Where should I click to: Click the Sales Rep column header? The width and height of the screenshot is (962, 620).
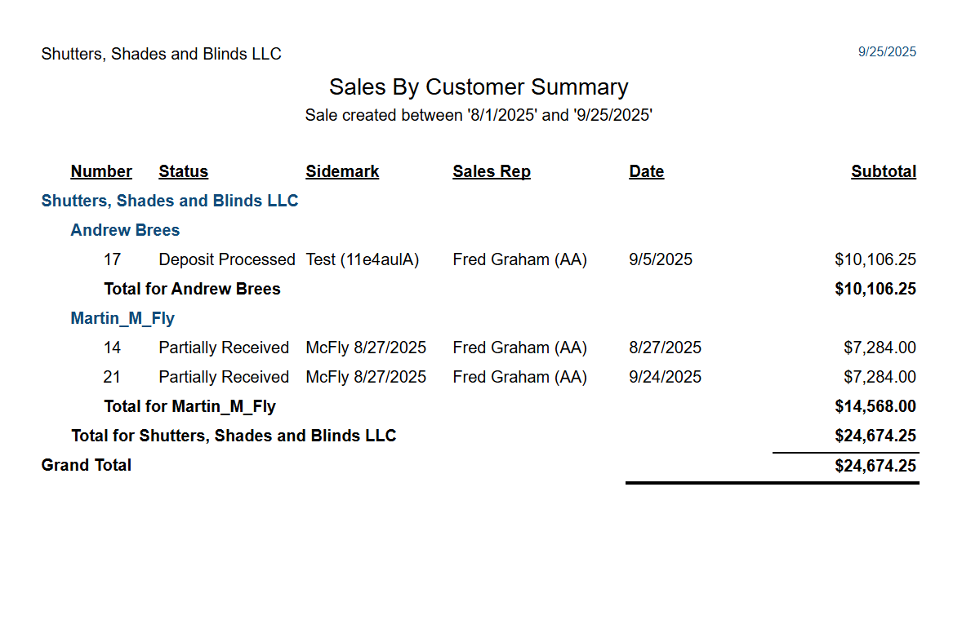[492, 171]
